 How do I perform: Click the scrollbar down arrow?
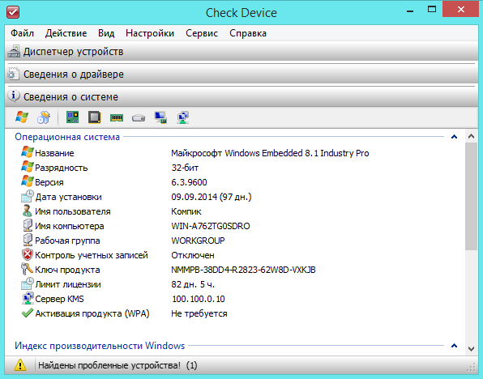coord(471,349)
